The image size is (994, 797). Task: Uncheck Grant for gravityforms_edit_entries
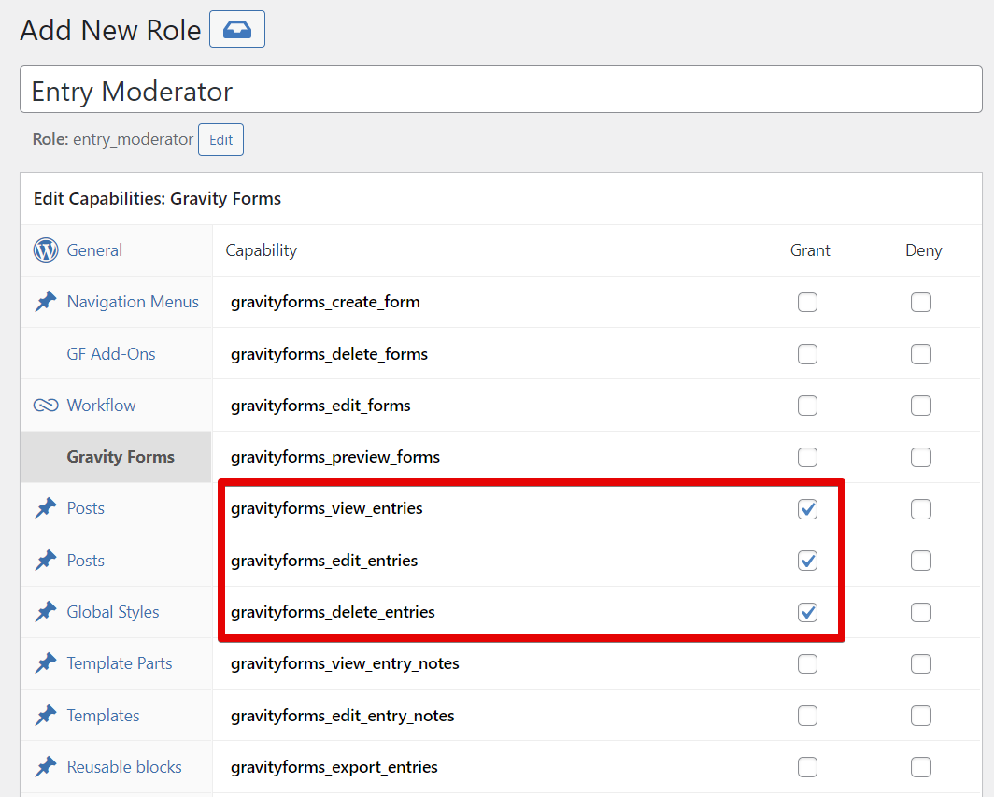(807, 561)
